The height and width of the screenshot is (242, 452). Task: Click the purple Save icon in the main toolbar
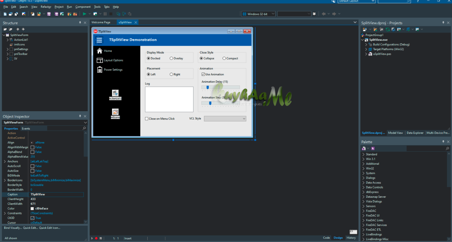pos(49,14)
